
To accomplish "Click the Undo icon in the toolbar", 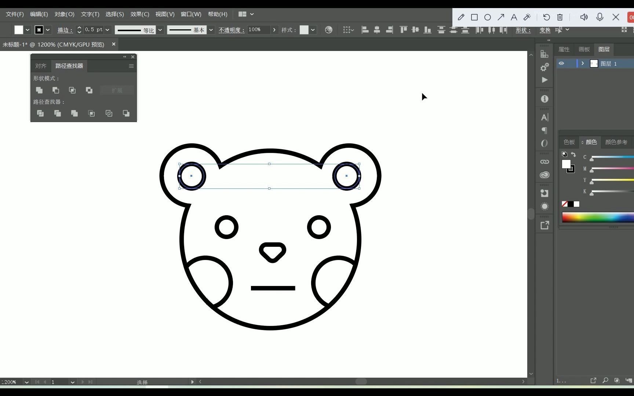I will point(546,17).
